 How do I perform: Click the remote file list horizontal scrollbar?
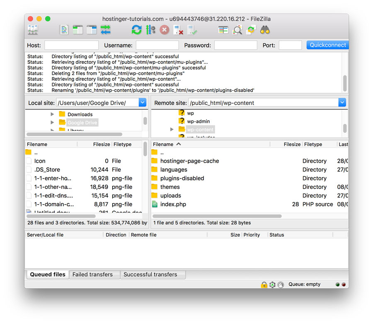pos(217,216)
